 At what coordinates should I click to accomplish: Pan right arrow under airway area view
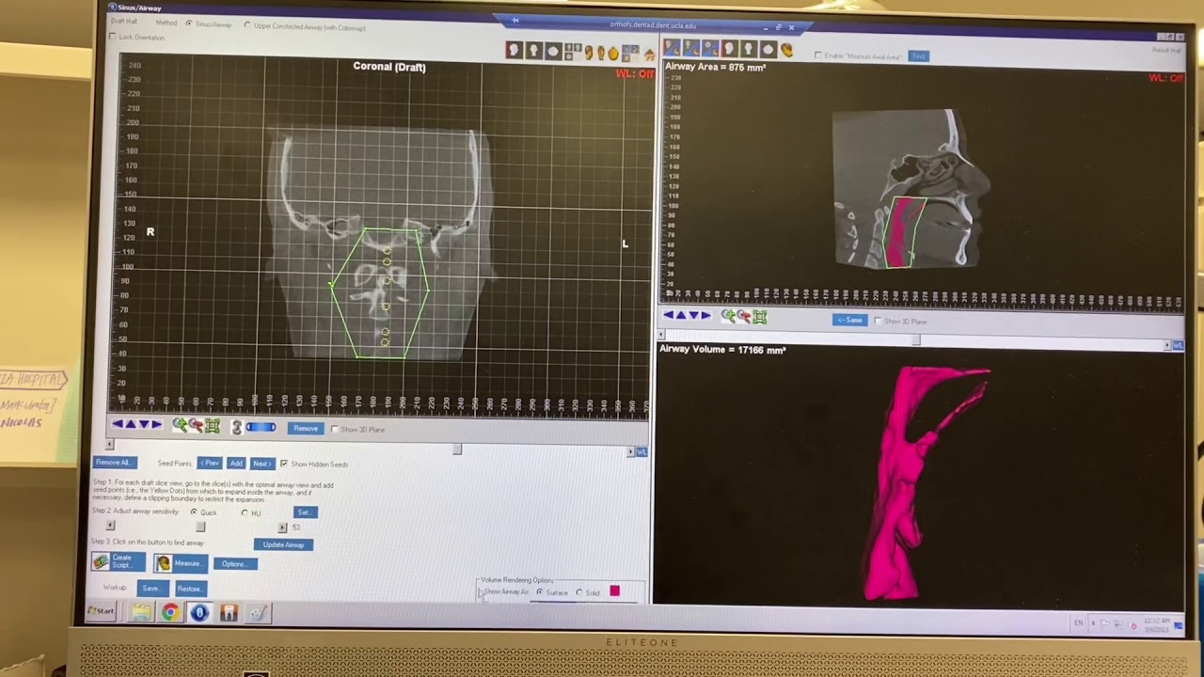pyautogui.click(x=705, y=315)
